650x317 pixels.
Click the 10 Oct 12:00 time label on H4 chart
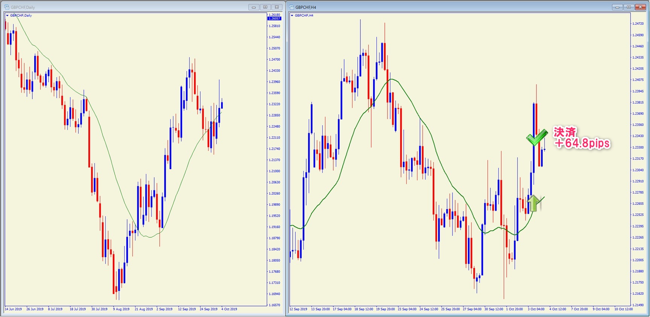point(624,309)
